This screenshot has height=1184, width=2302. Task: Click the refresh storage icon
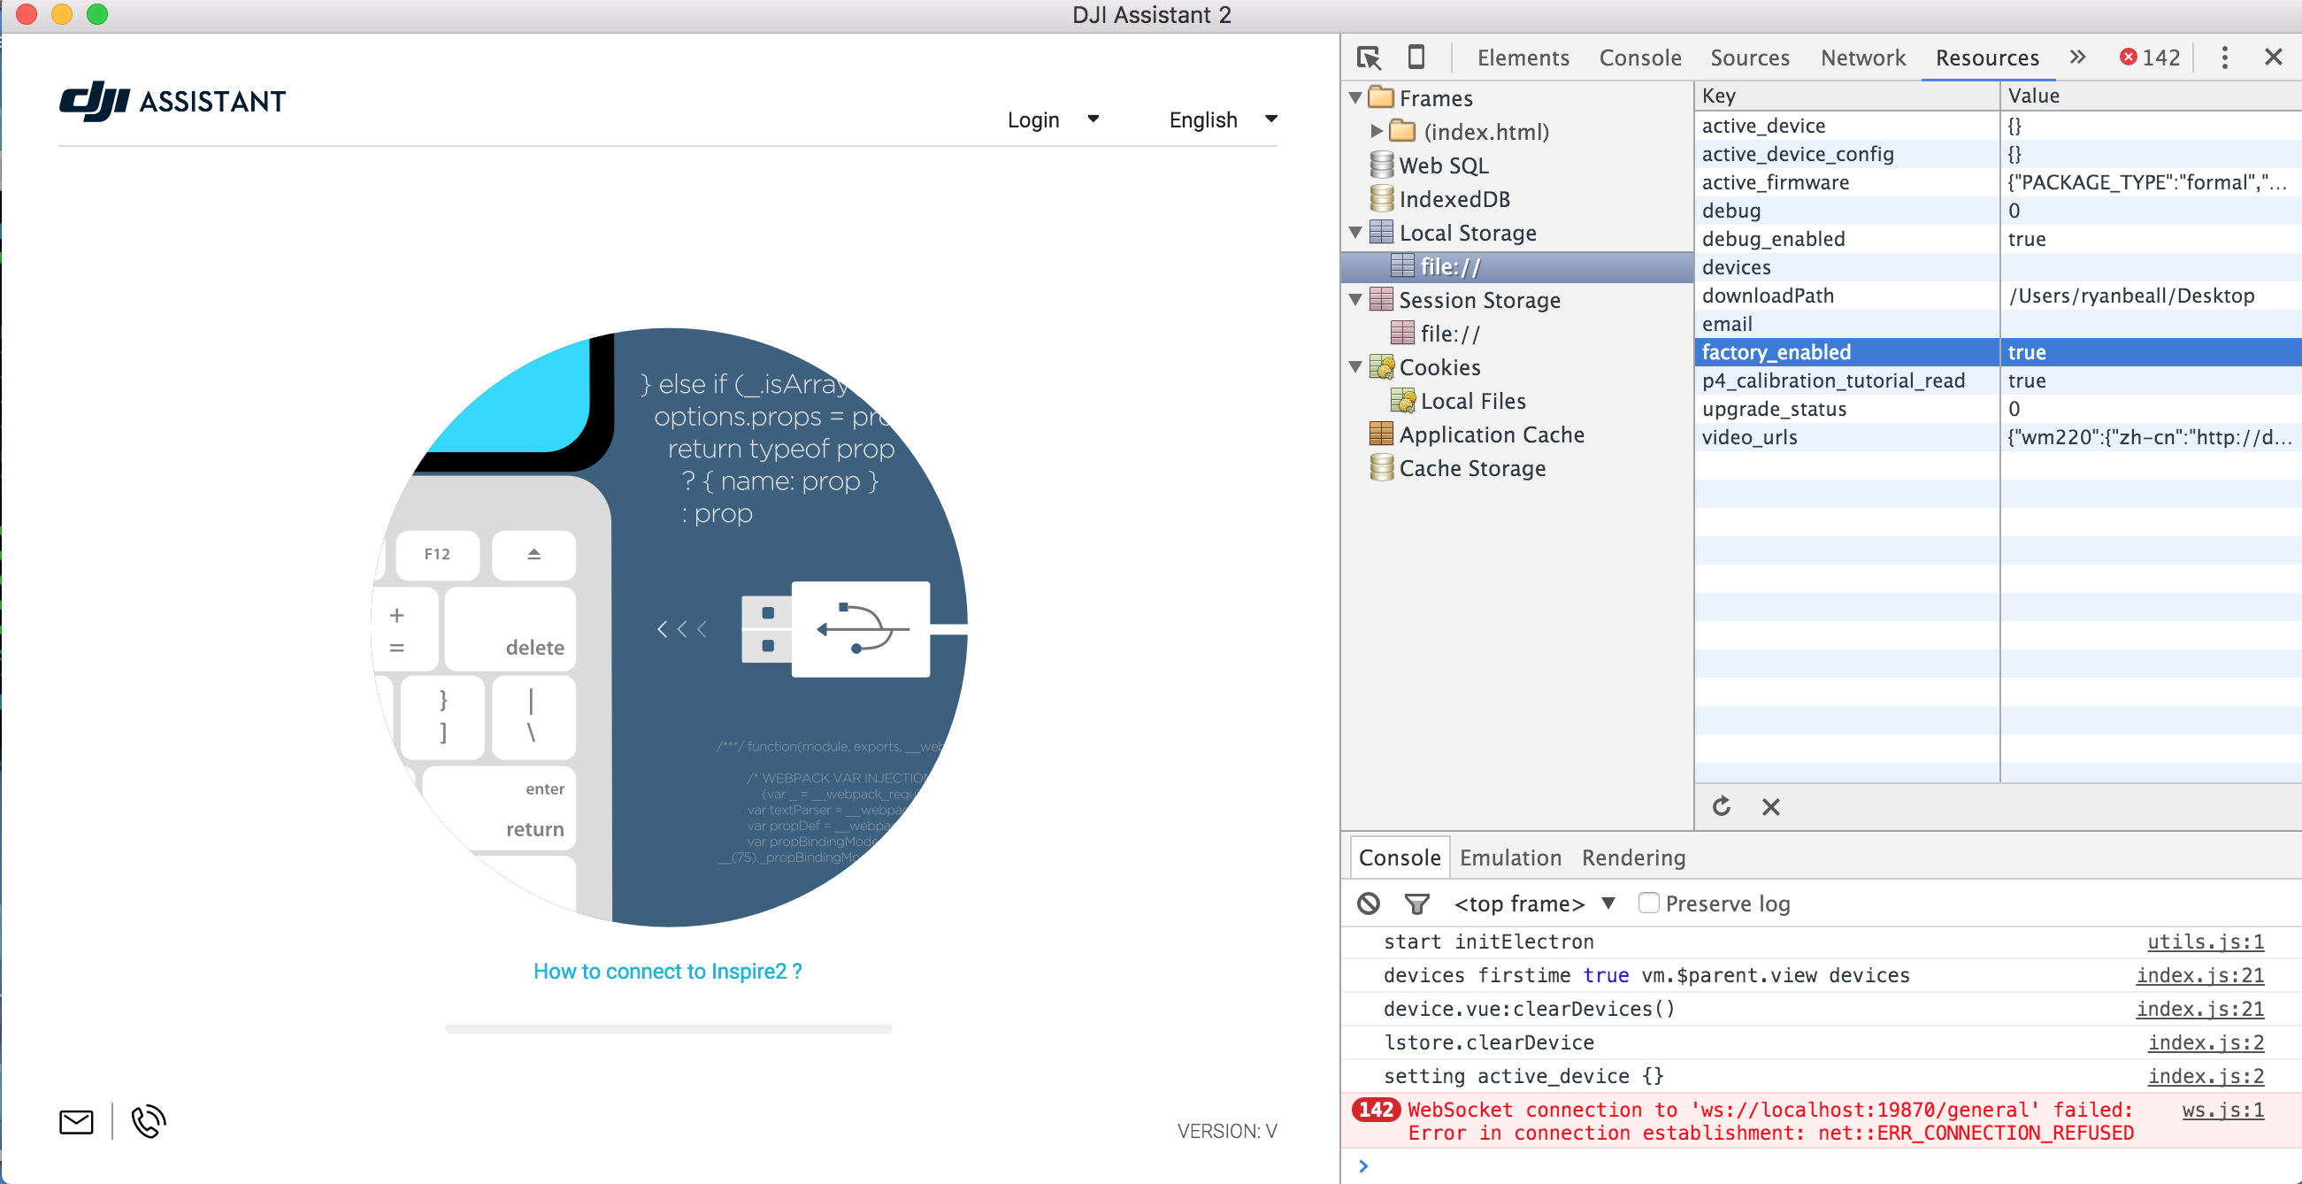[x=1721, y=807]
